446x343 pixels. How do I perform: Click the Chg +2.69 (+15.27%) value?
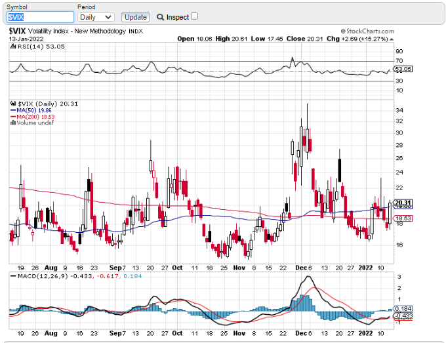coord(357,39)
